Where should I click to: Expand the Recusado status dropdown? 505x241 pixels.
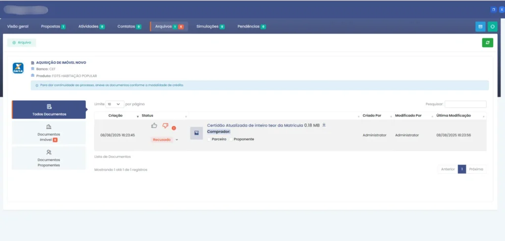(x=177, y=140)
